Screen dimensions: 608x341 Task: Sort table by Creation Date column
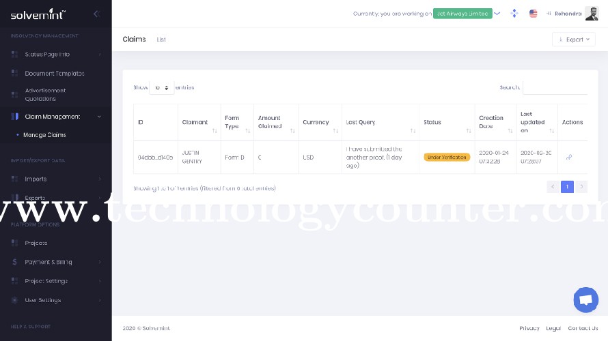tap(495, 122)
